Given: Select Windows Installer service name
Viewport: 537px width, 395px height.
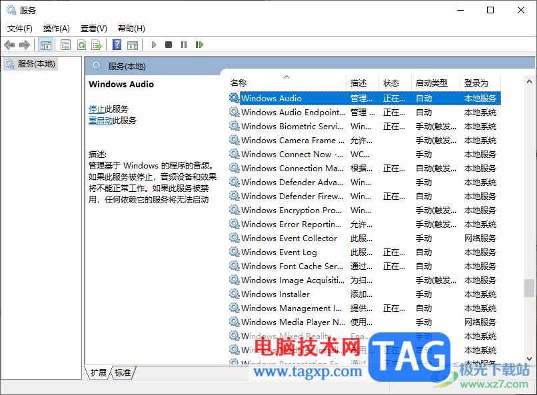Looking at the screenshot, I should pos(275,294).
